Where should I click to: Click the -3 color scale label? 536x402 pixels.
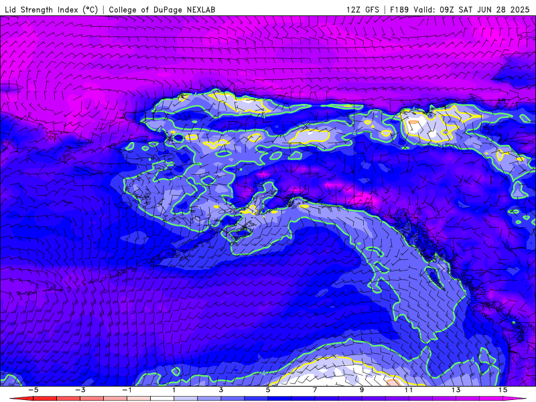[x=80, y=390]
